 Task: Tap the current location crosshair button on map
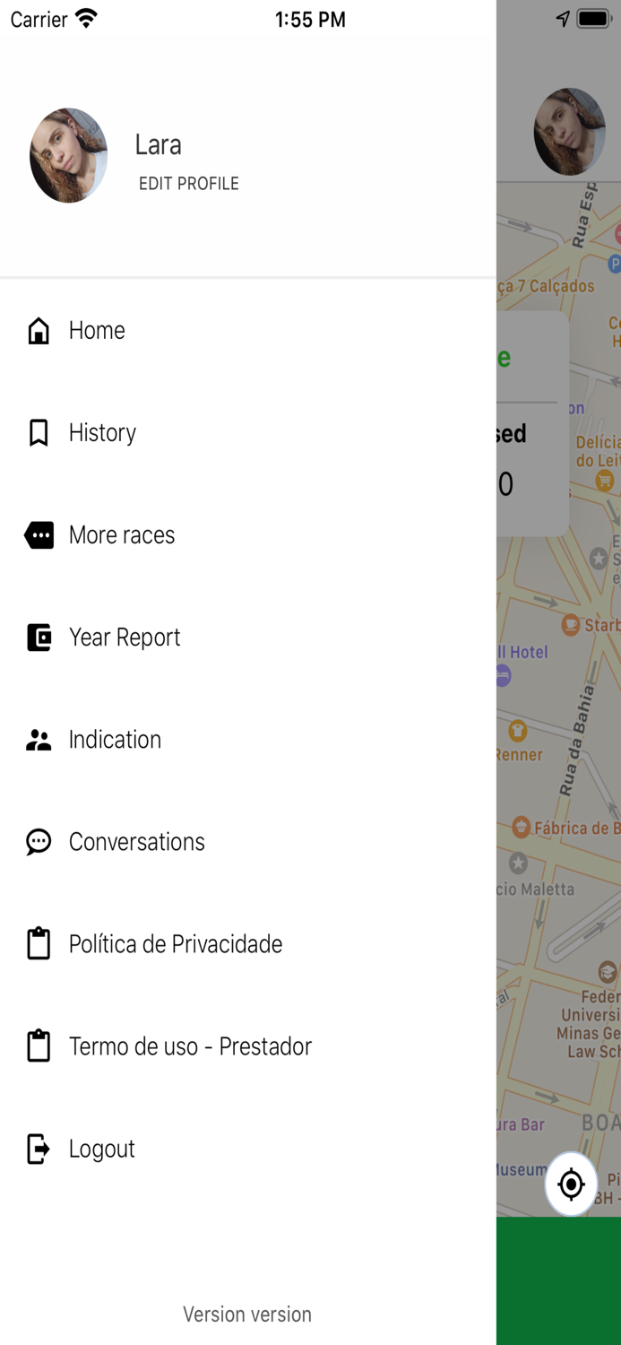click(x=571, y=1184)
